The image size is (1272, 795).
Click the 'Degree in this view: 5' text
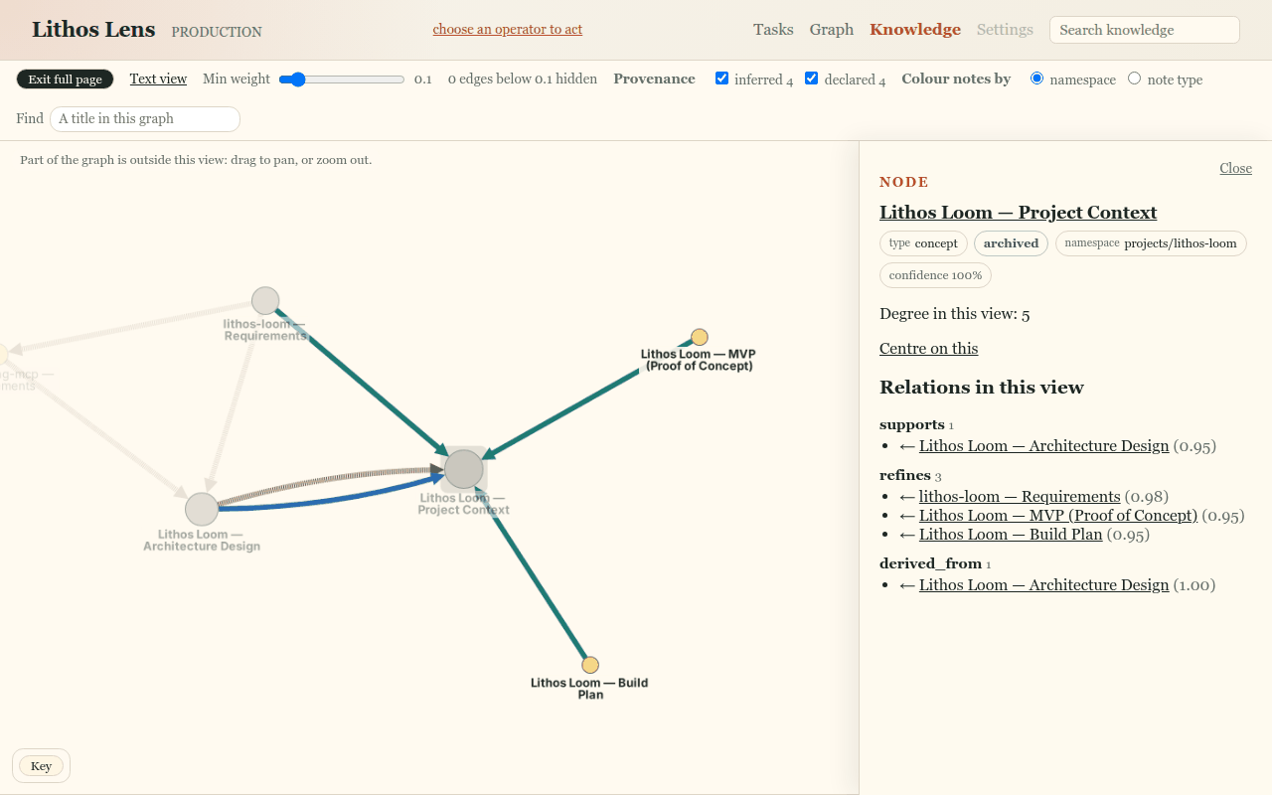954,314
